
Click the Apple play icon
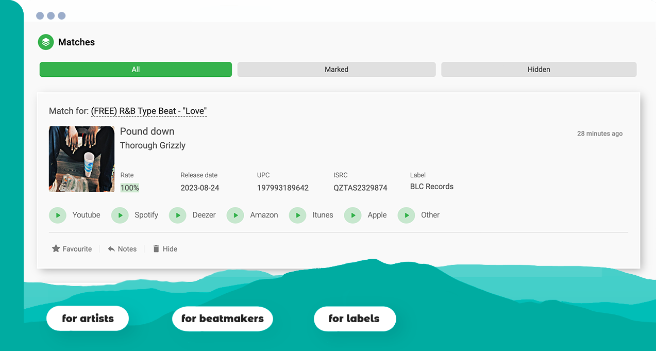[353, 215]
